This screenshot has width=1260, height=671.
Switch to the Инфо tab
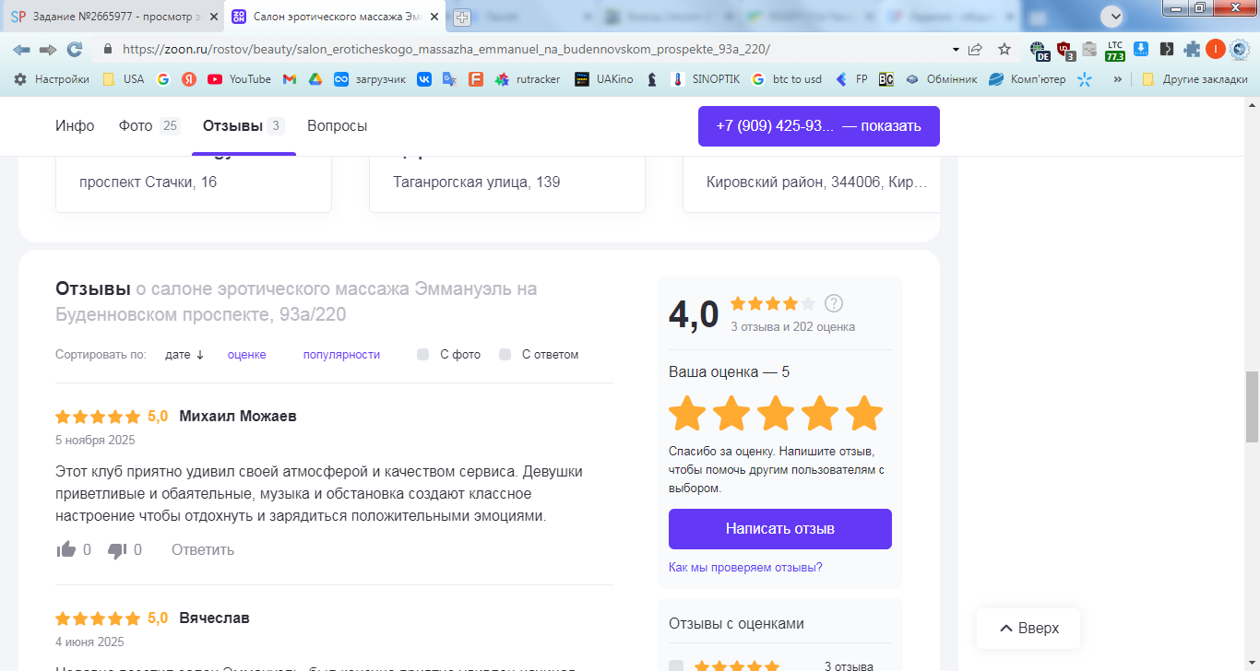(75, 126)
